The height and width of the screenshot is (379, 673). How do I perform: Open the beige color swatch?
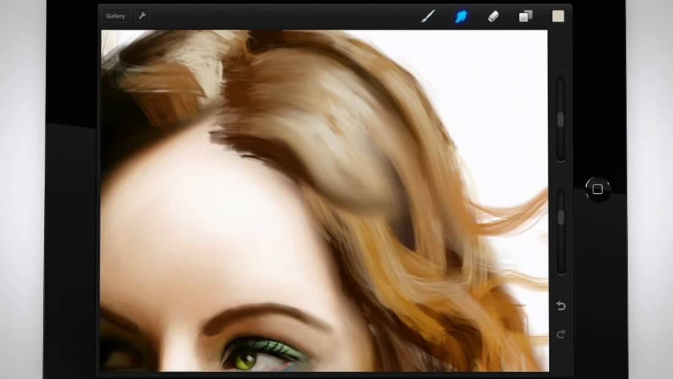558,17
